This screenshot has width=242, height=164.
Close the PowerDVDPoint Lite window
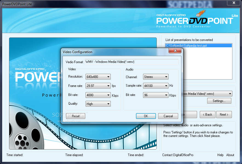coord(234,3)
